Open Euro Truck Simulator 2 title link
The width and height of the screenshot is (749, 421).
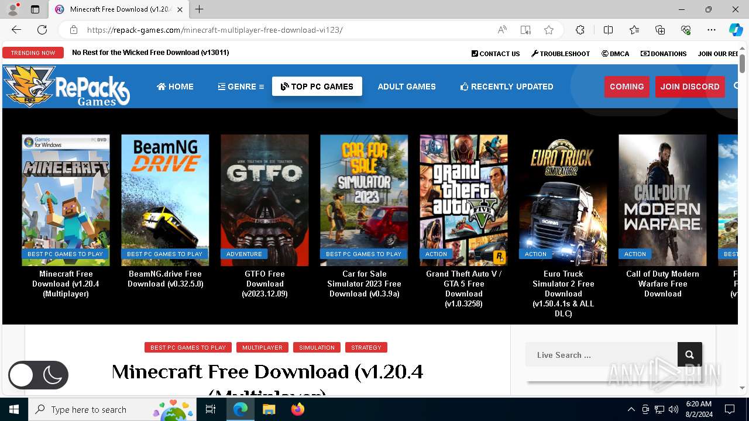[x=563, y=294]
